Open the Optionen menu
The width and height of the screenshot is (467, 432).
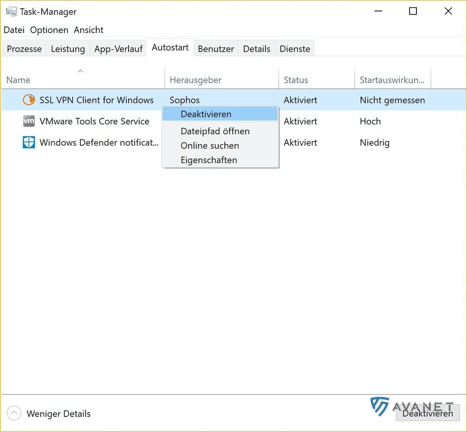49,30
